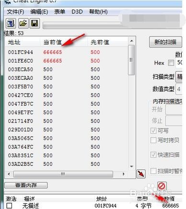Viewport: 186px width, 209px height.
Task: Open the 表单 menu
Action: [x=59, y=12]
